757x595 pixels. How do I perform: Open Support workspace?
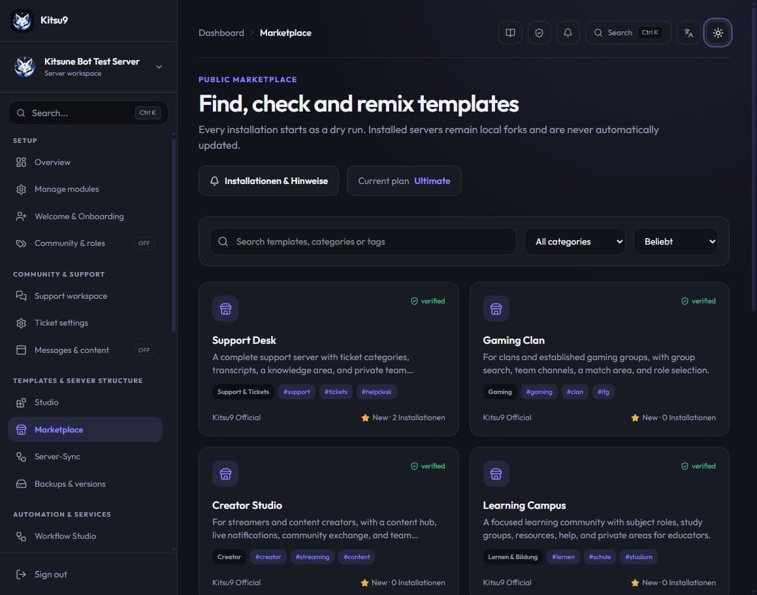tap(85, 296)
